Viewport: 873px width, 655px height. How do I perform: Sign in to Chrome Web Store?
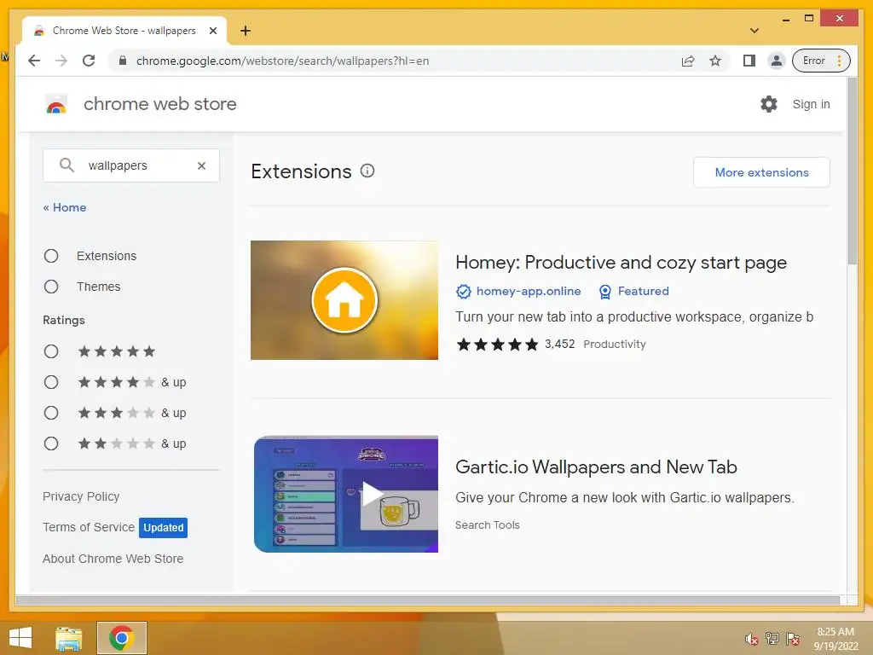812,104
